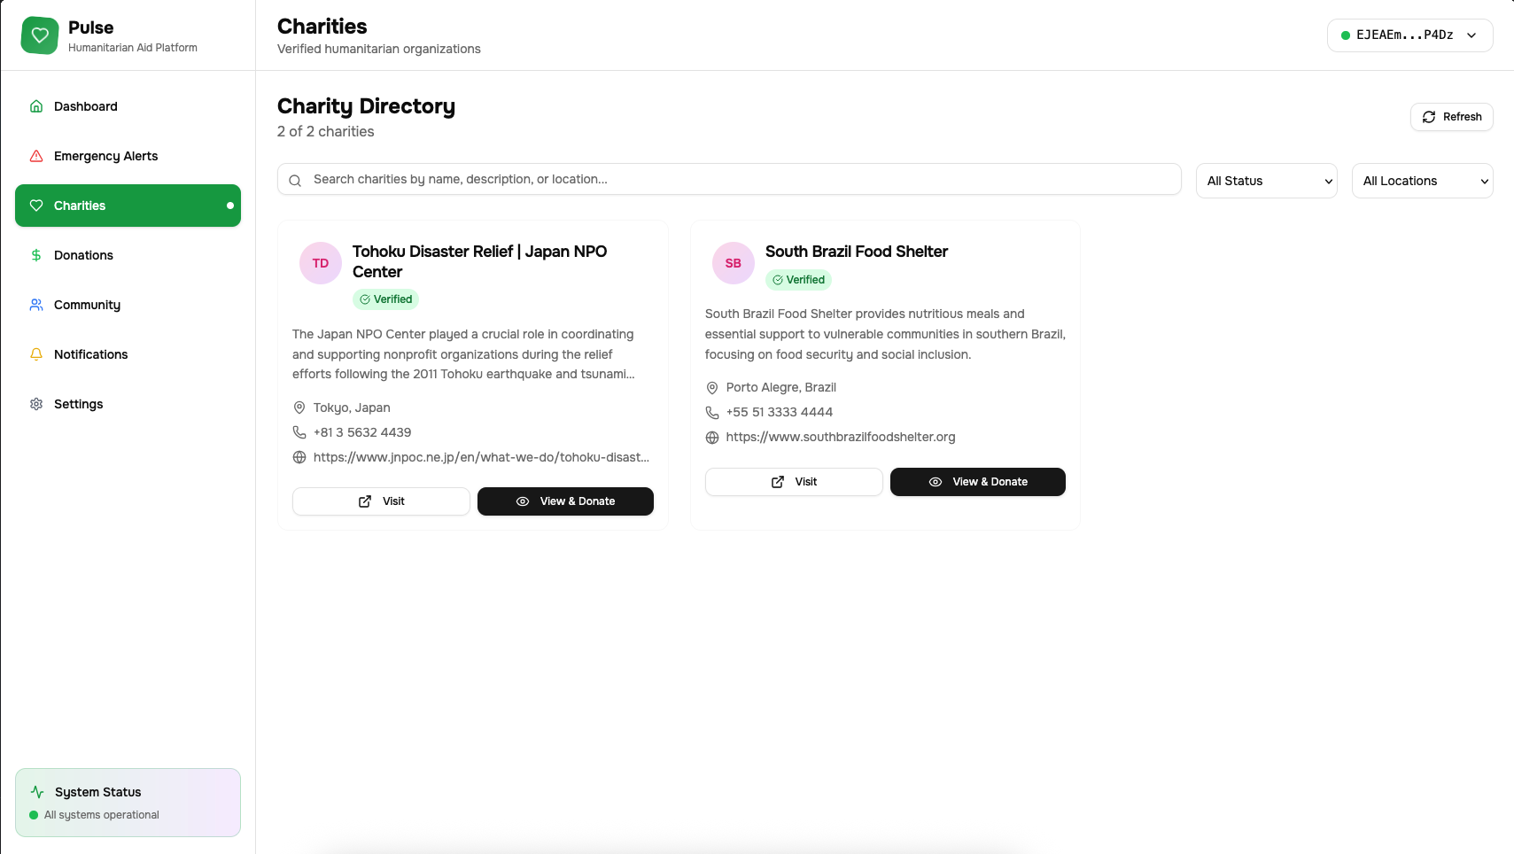
Task: View & Donate to Tohoku Disaster Relief
Action: click(x=565, y=501)
